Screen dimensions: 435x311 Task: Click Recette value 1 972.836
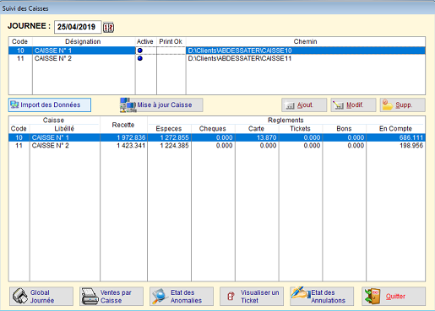click(x=131, y=137)
